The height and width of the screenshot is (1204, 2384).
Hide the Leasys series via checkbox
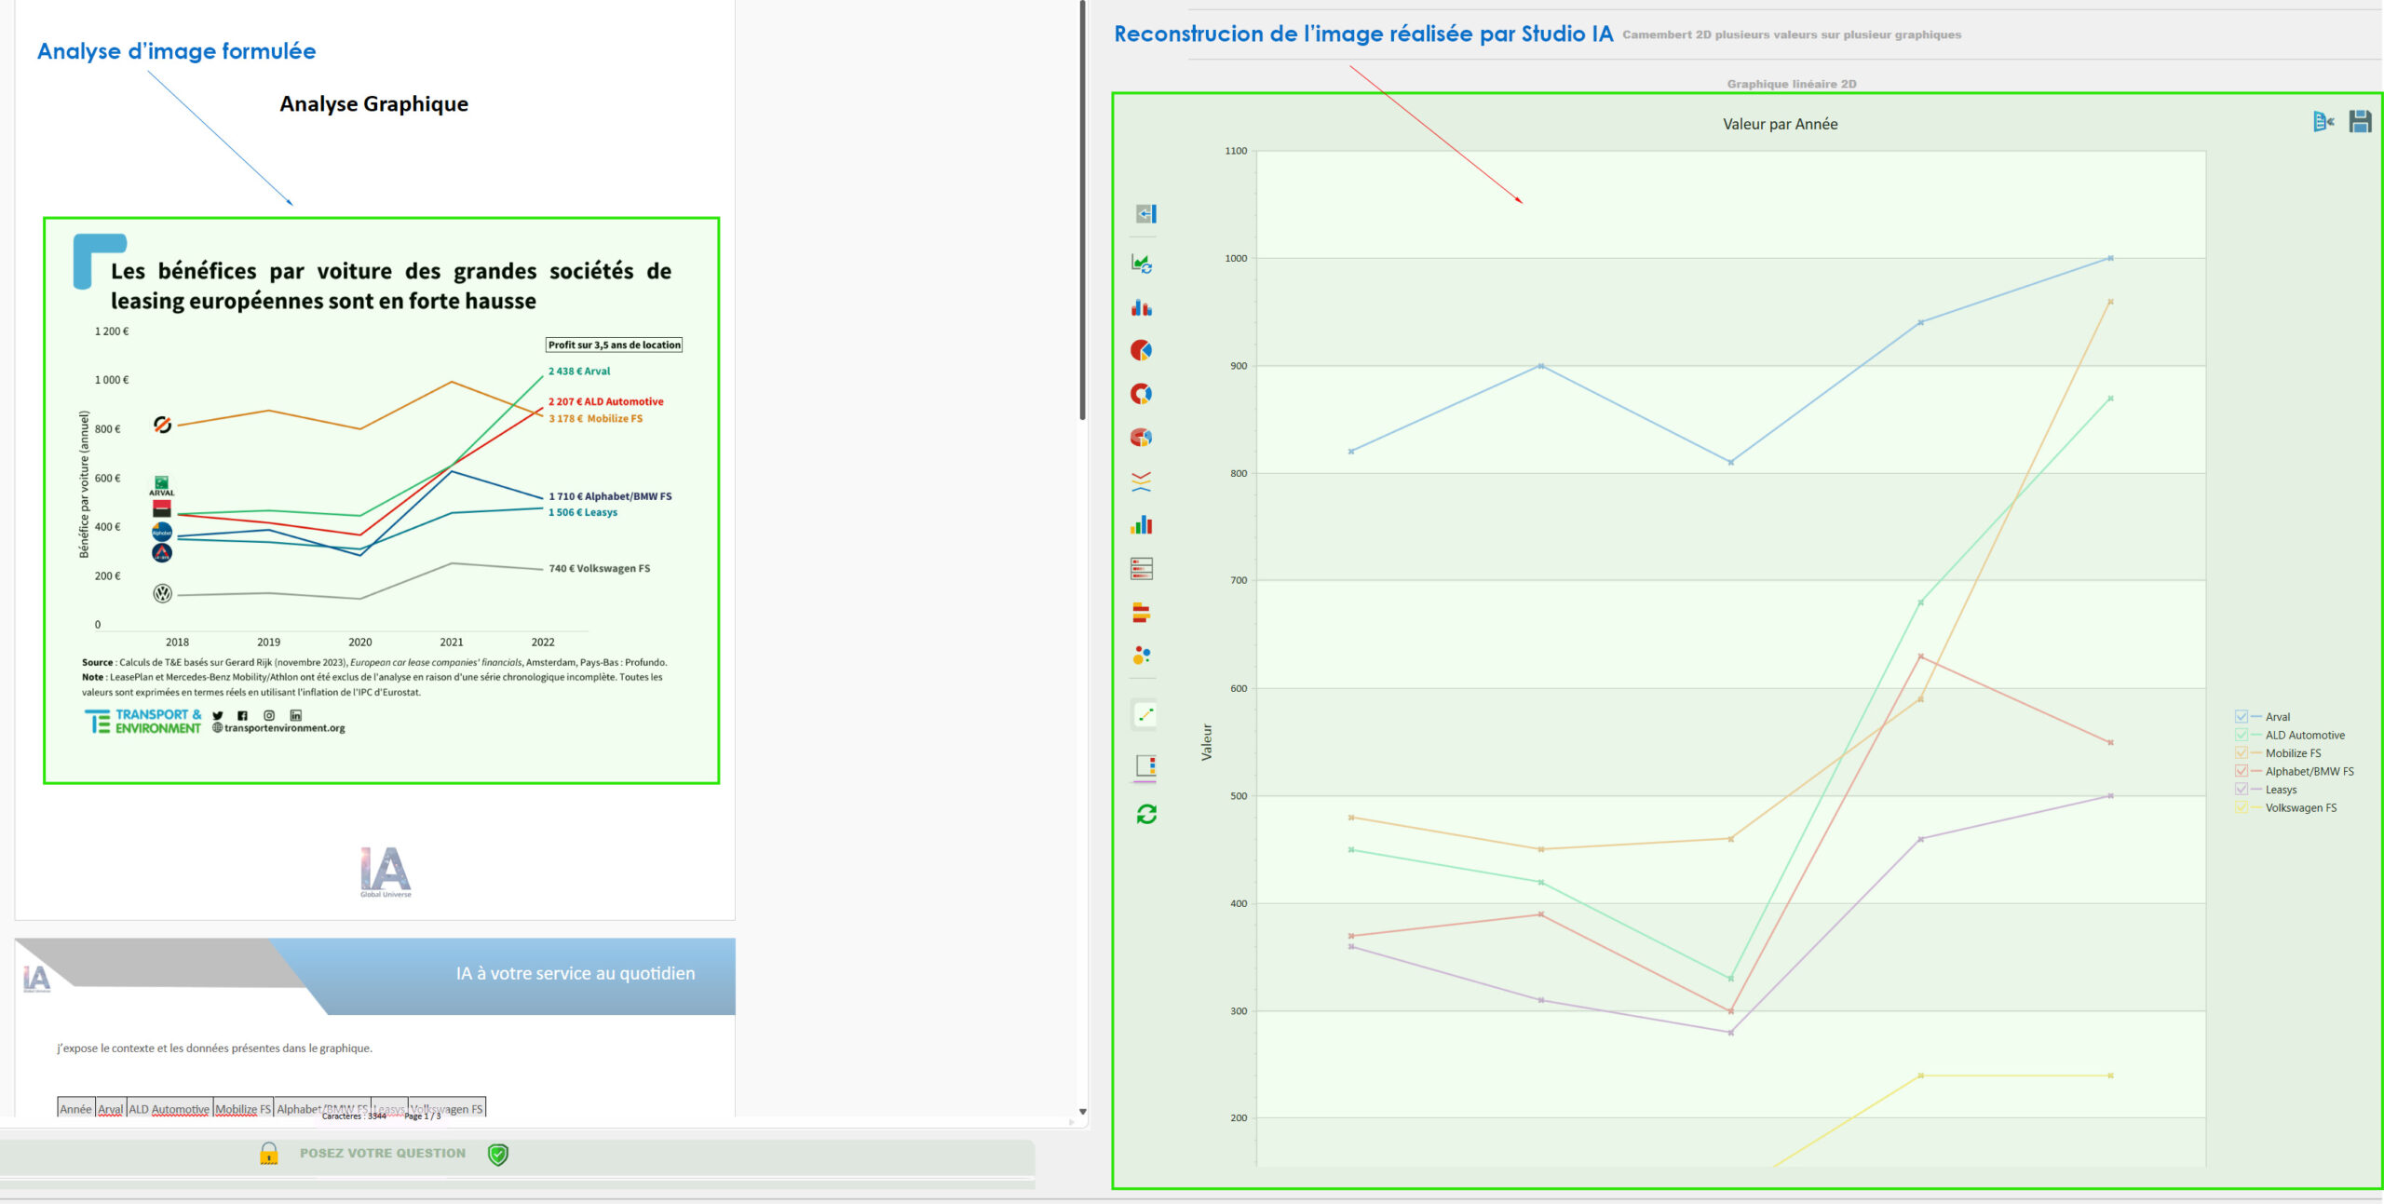tap(2242, 790)
